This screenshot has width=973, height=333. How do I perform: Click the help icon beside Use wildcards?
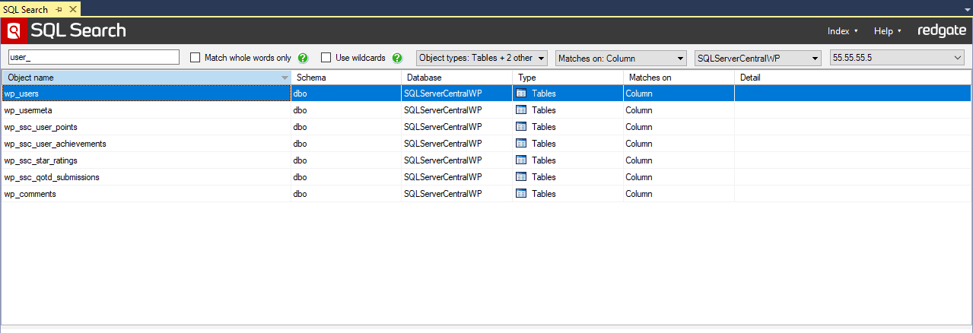pyautogui.click(x=396, y=58)
